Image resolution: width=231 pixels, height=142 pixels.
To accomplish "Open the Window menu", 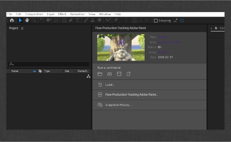I will [105, 14].
